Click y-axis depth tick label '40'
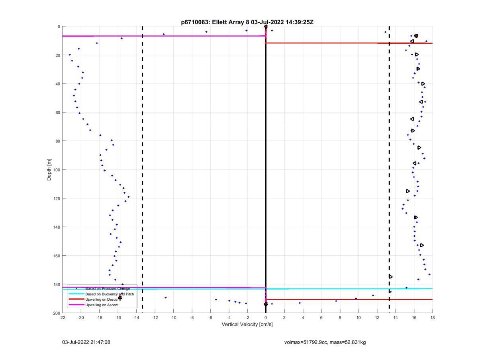Image resolution: width=478 pixels, height=352 pixels. tap(58, 84)
